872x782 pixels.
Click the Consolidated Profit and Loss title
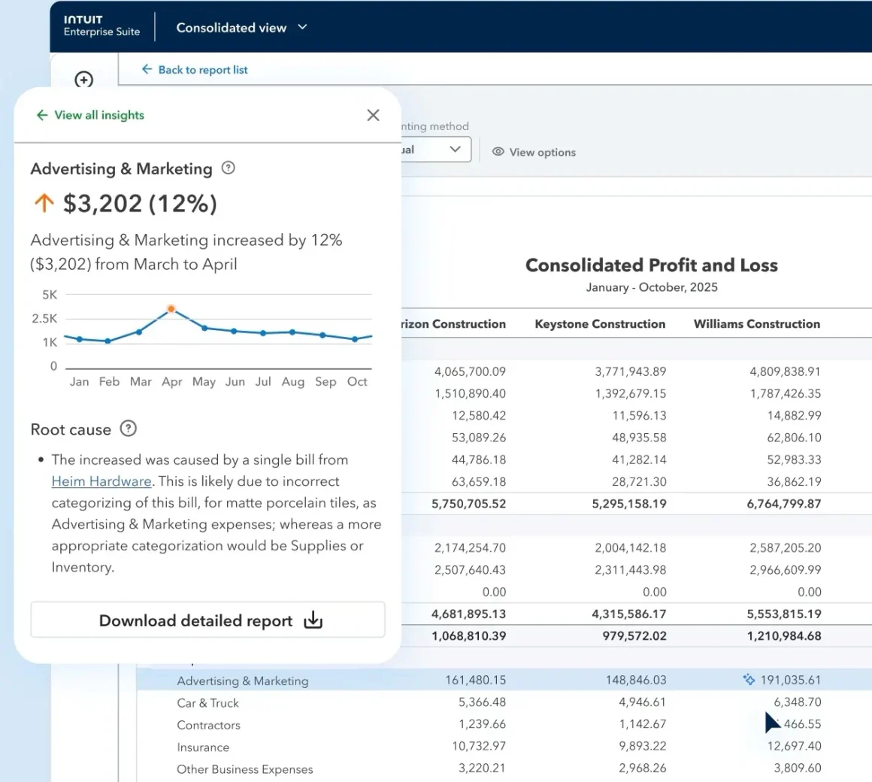click(652, 265)
